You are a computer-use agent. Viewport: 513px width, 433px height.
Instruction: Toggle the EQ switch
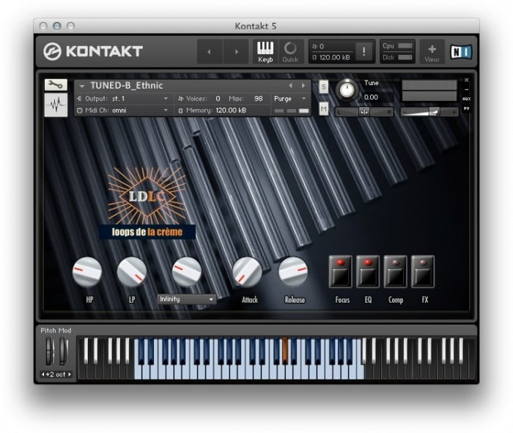(368, 272)
